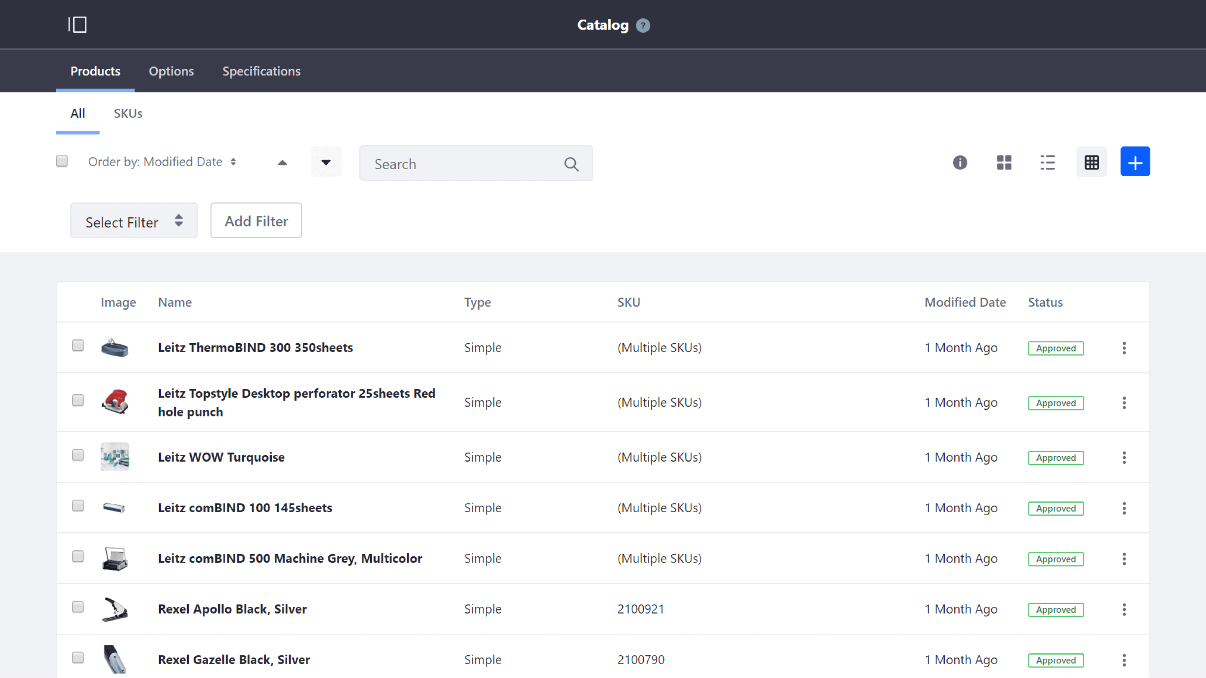Click the Modified Date column header

pos(965,302)
